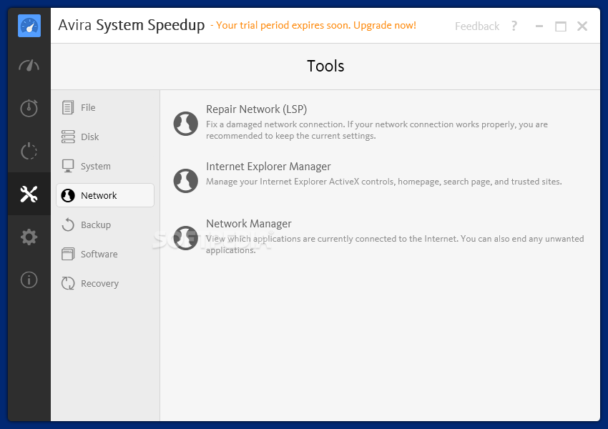Close the Avira System Speedup window

(582, 26)
